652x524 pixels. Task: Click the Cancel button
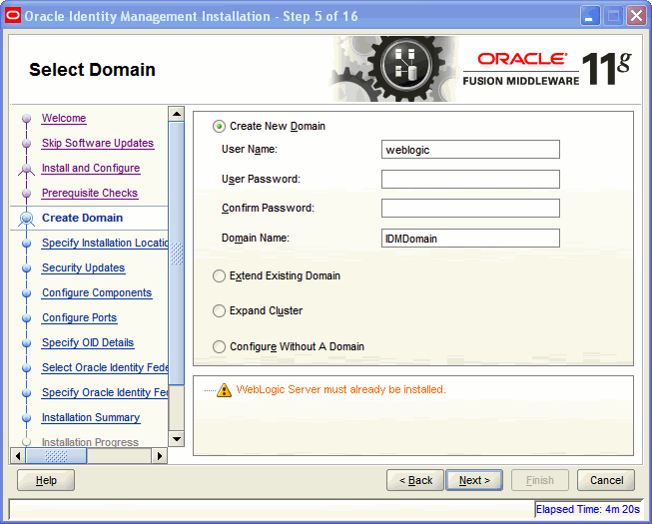(606, 480)
